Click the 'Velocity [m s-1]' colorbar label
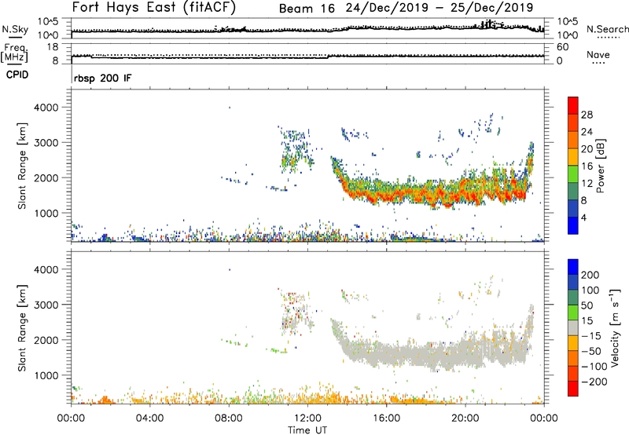 click(614, 327)
